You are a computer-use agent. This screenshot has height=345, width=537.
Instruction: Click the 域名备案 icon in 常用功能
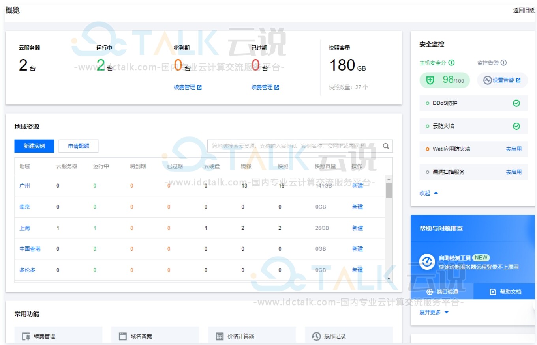(x=123, y=336)
